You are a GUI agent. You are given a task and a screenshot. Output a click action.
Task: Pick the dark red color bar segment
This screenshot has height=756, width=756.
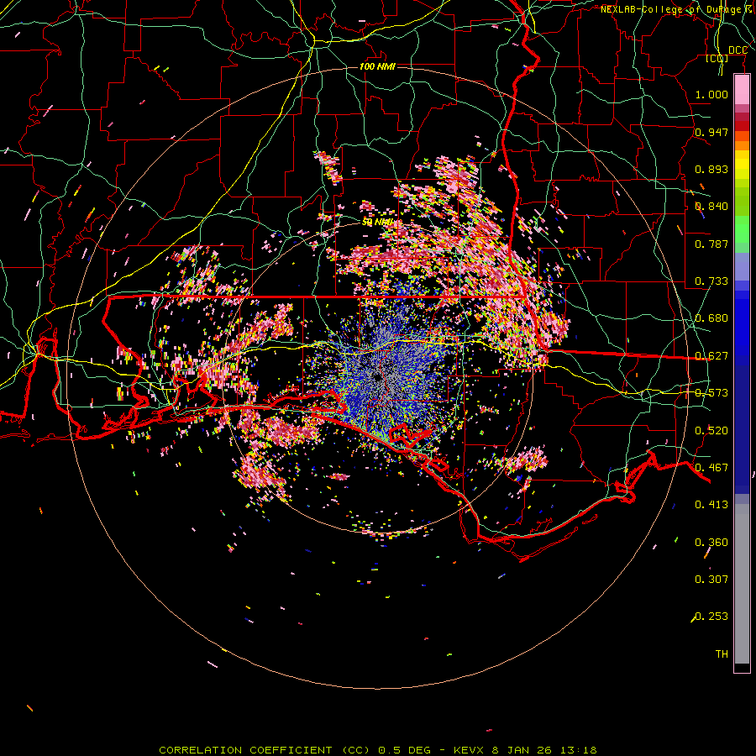742,125
